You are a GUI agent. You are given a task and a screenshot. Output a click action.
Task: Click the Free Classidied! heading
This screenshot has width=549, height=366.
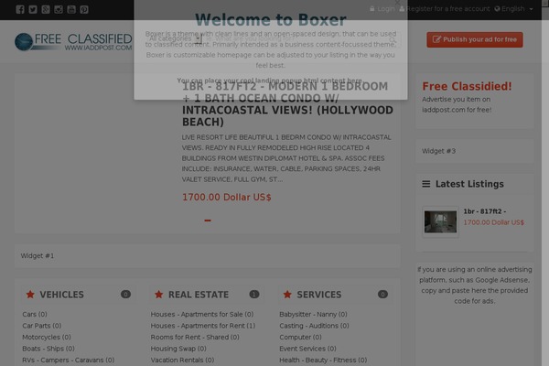(467, 86)
